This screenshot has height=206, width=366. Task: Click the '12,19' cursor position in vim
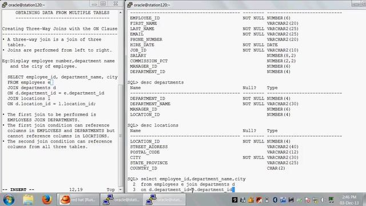pos(76,189)
